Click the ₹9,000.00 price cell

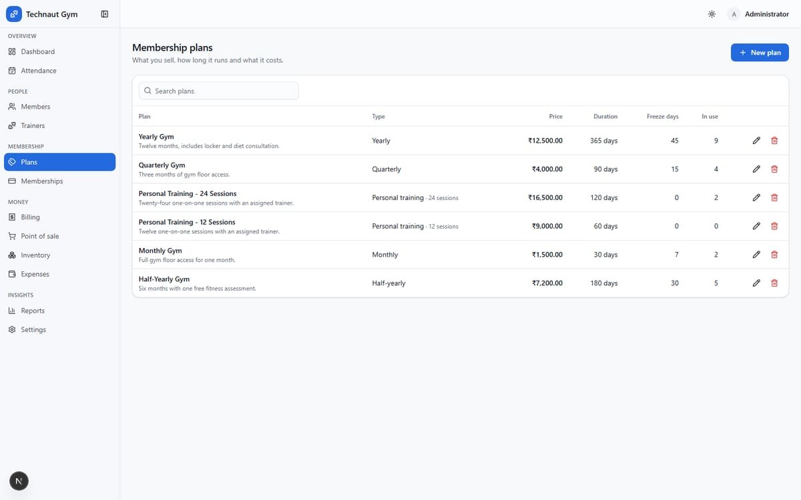547,226
